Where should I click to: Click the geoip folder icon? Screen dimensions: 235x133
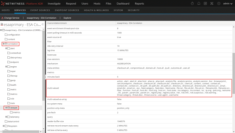click(x=9, y=80)
